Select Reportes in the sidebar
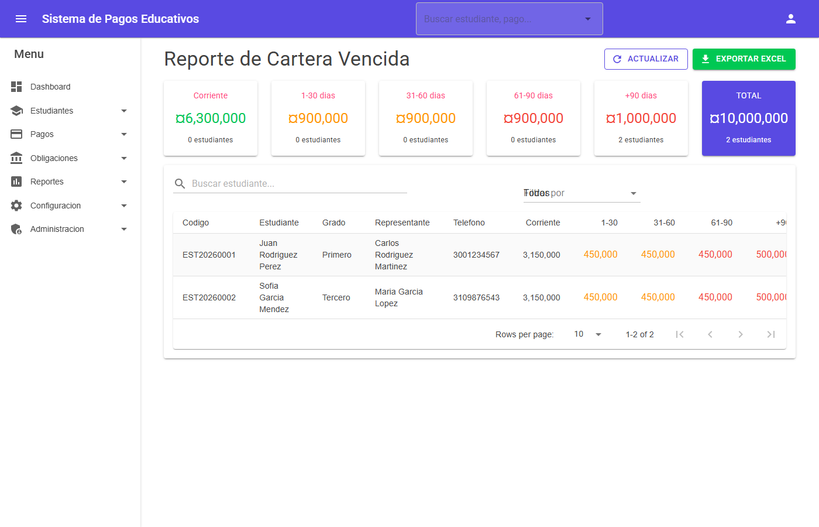This screenshot has width=819, height=527. click(70, 182)
